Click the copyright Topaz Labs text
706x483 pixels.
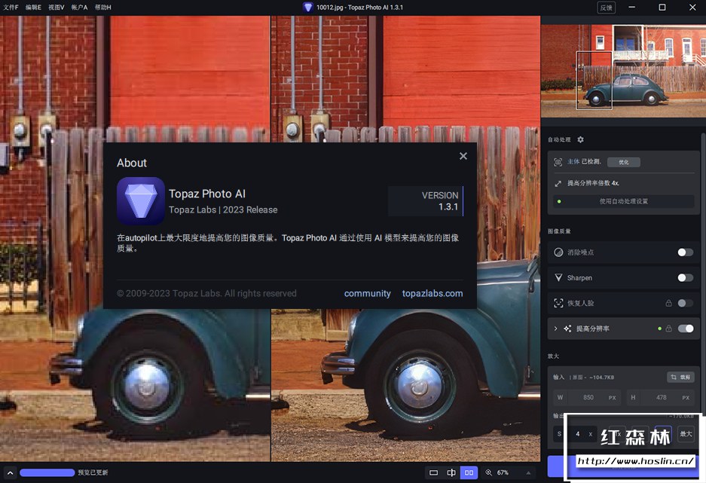coord(206,293)
